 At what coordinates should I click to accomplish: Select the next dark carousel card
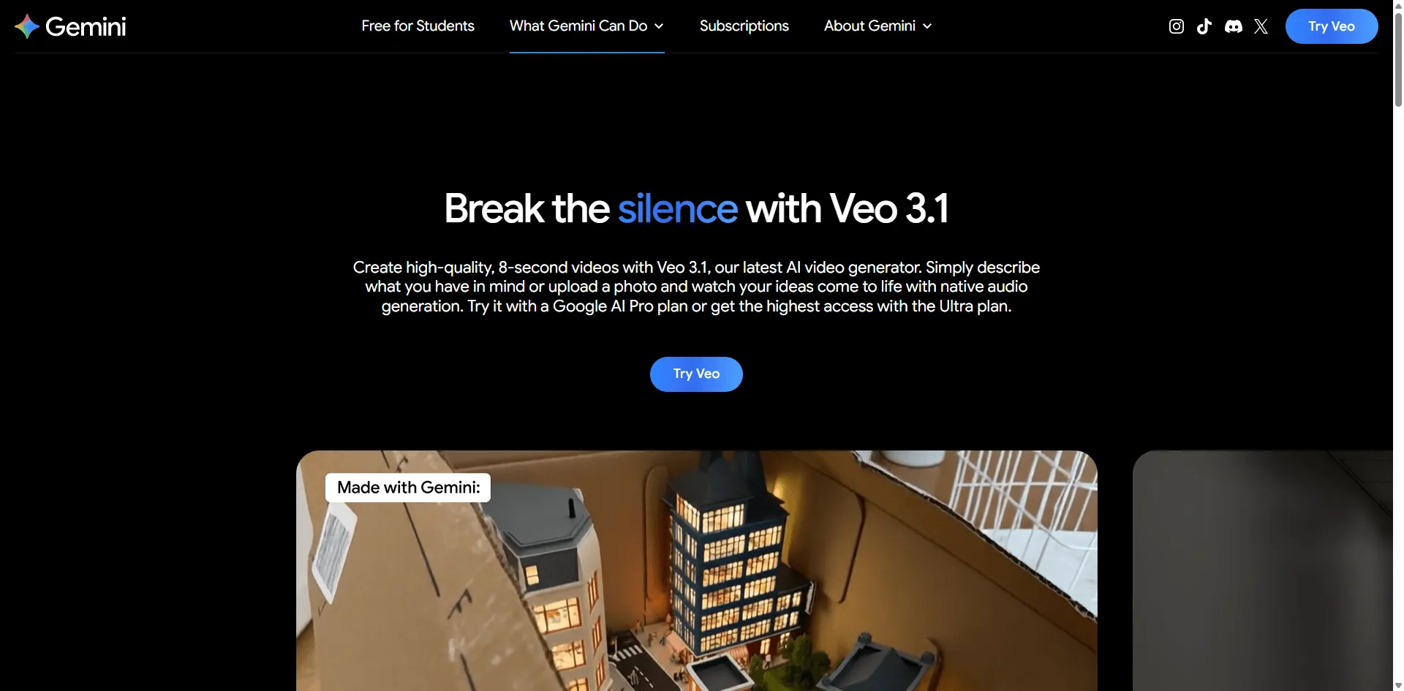coord(1263,571)
